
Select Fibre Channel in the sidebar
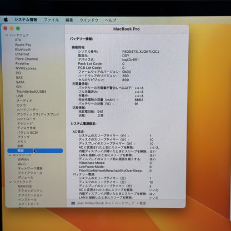coord(27,59)
